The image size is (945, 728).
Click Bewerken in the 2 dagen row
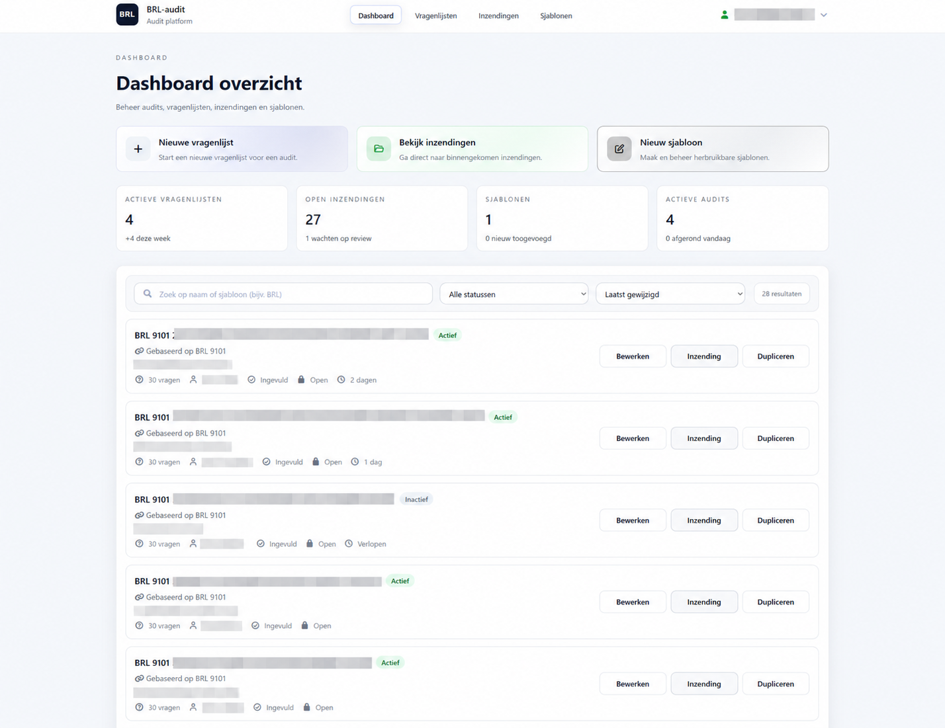coord(633,356)
